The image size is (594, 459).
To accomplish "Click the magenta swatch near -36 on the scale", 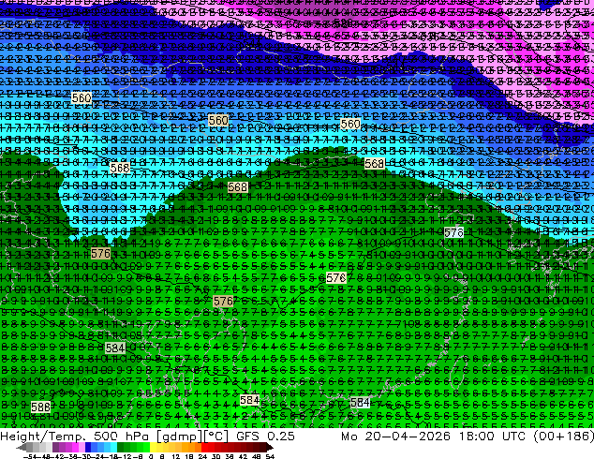I will 75,447.
